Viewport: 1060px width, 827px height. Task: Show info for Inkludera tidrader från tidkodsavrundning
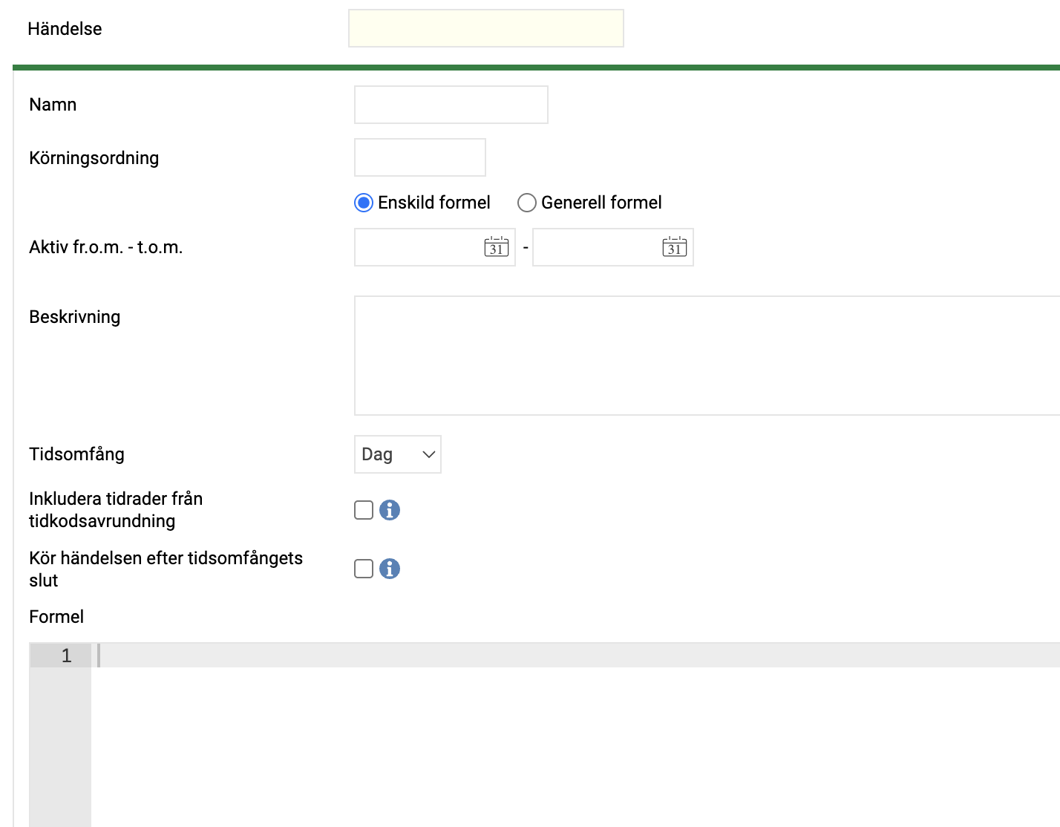pyautogui.click(x=390, y=510)
